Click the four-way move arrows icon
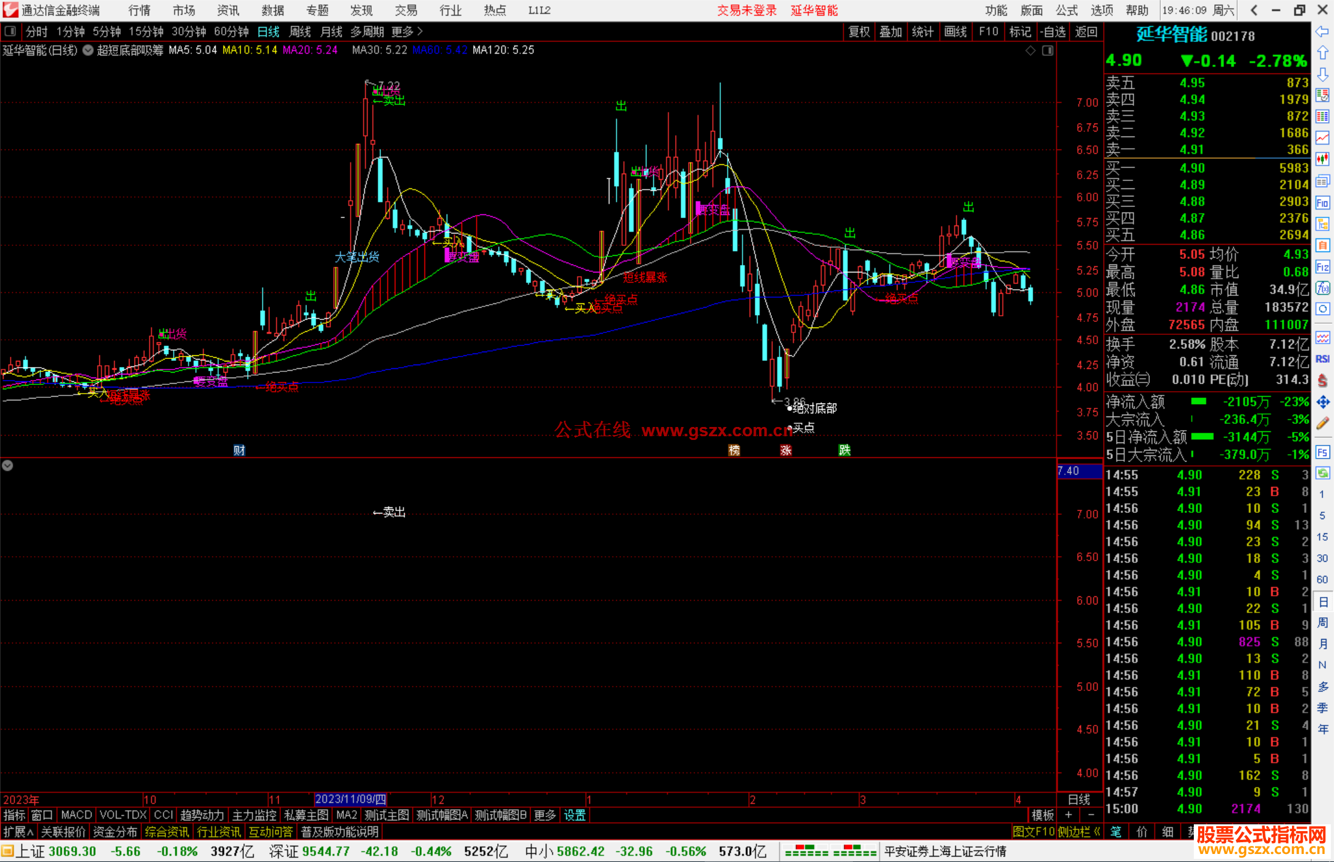Viewport: 1334px width, 862px height. (1322, 402)
